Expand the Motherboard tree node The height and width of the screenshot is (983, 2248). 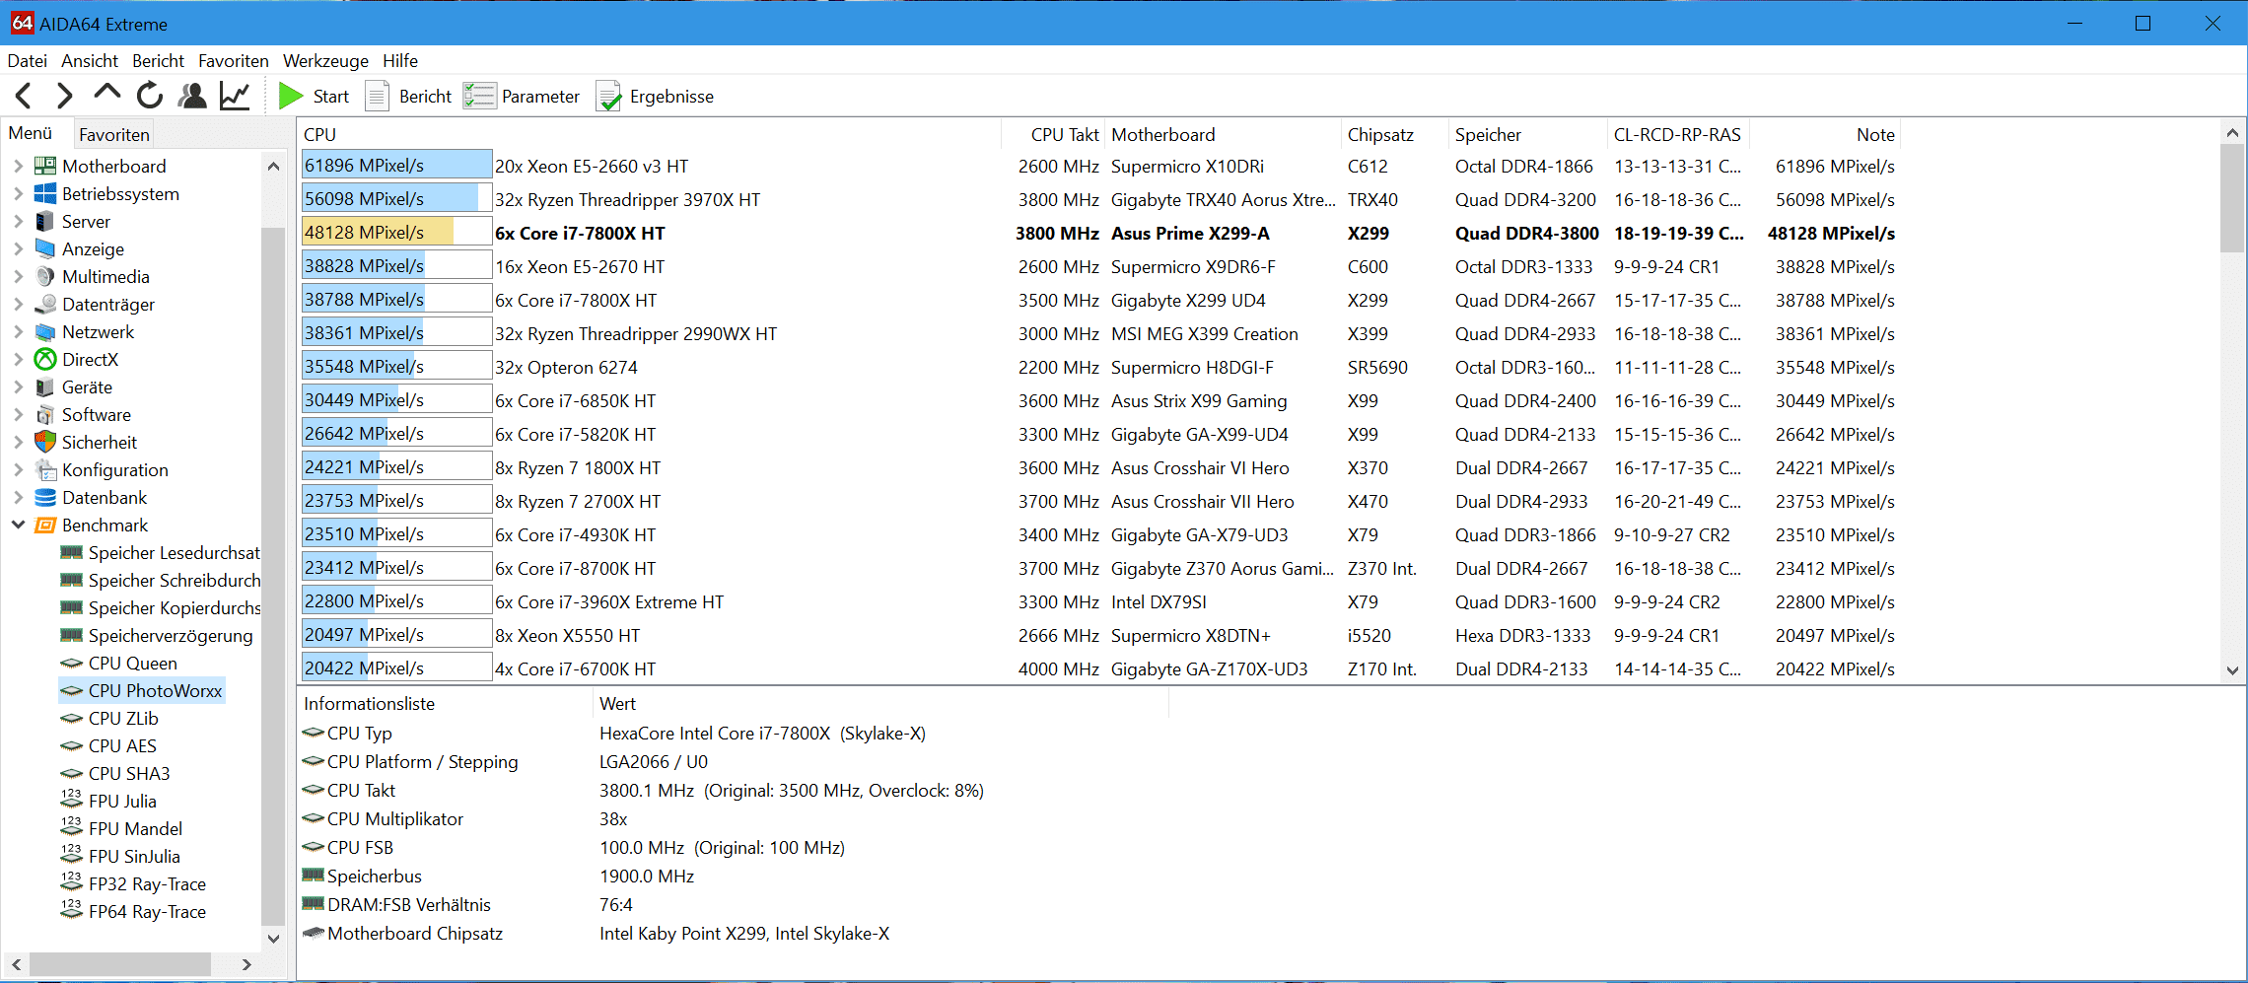[x=18, y=166]
